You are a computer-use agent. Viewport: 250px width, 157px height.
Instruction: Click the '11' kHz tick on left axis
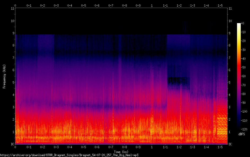(12, 9)
